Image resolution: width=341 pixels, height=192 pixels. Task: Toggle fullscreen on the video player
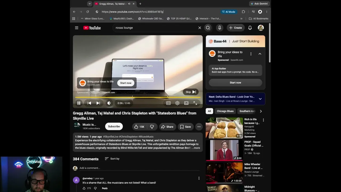(x=195, y=103)
